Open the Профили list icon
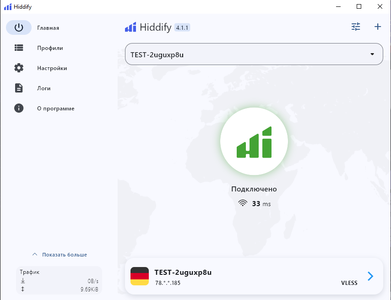 point(19,48)
